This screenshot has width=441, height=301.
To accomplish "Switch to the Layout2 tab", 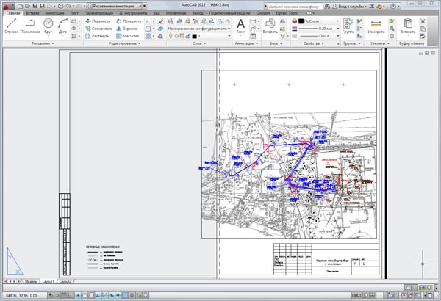I will pyautogui.click(x=65, y=281).
